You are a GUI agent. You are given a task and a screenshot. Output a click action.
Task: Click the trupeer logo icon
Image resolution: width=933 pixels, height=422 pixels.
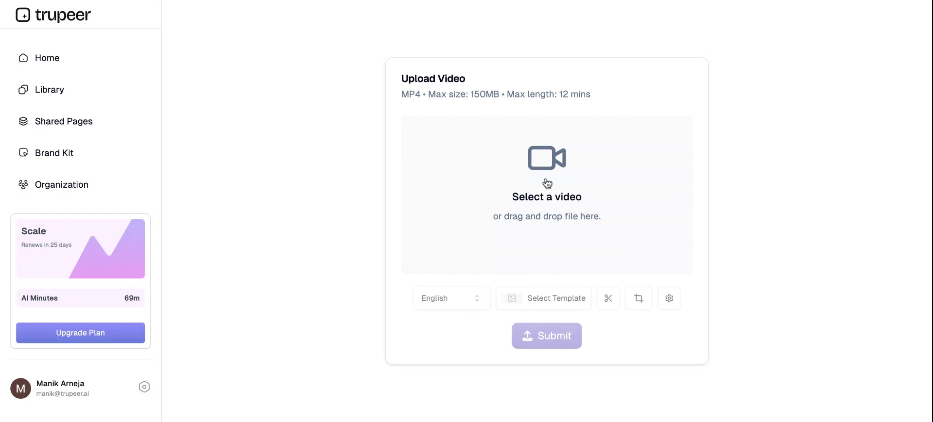click(23, 15)
